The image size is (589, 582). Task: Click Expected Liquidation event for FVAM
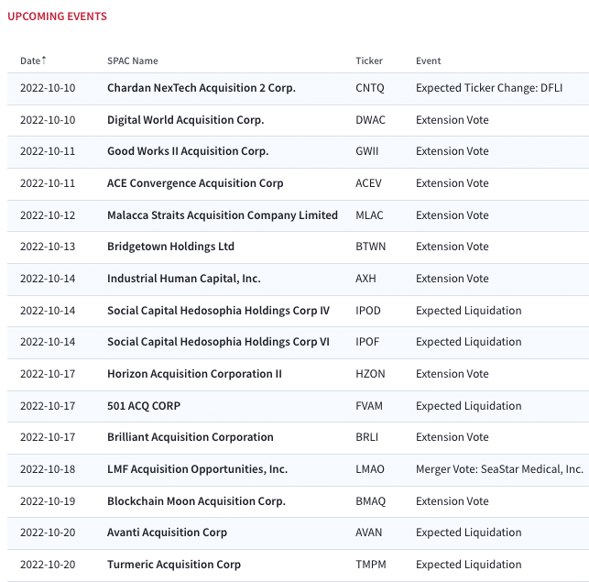469,406
